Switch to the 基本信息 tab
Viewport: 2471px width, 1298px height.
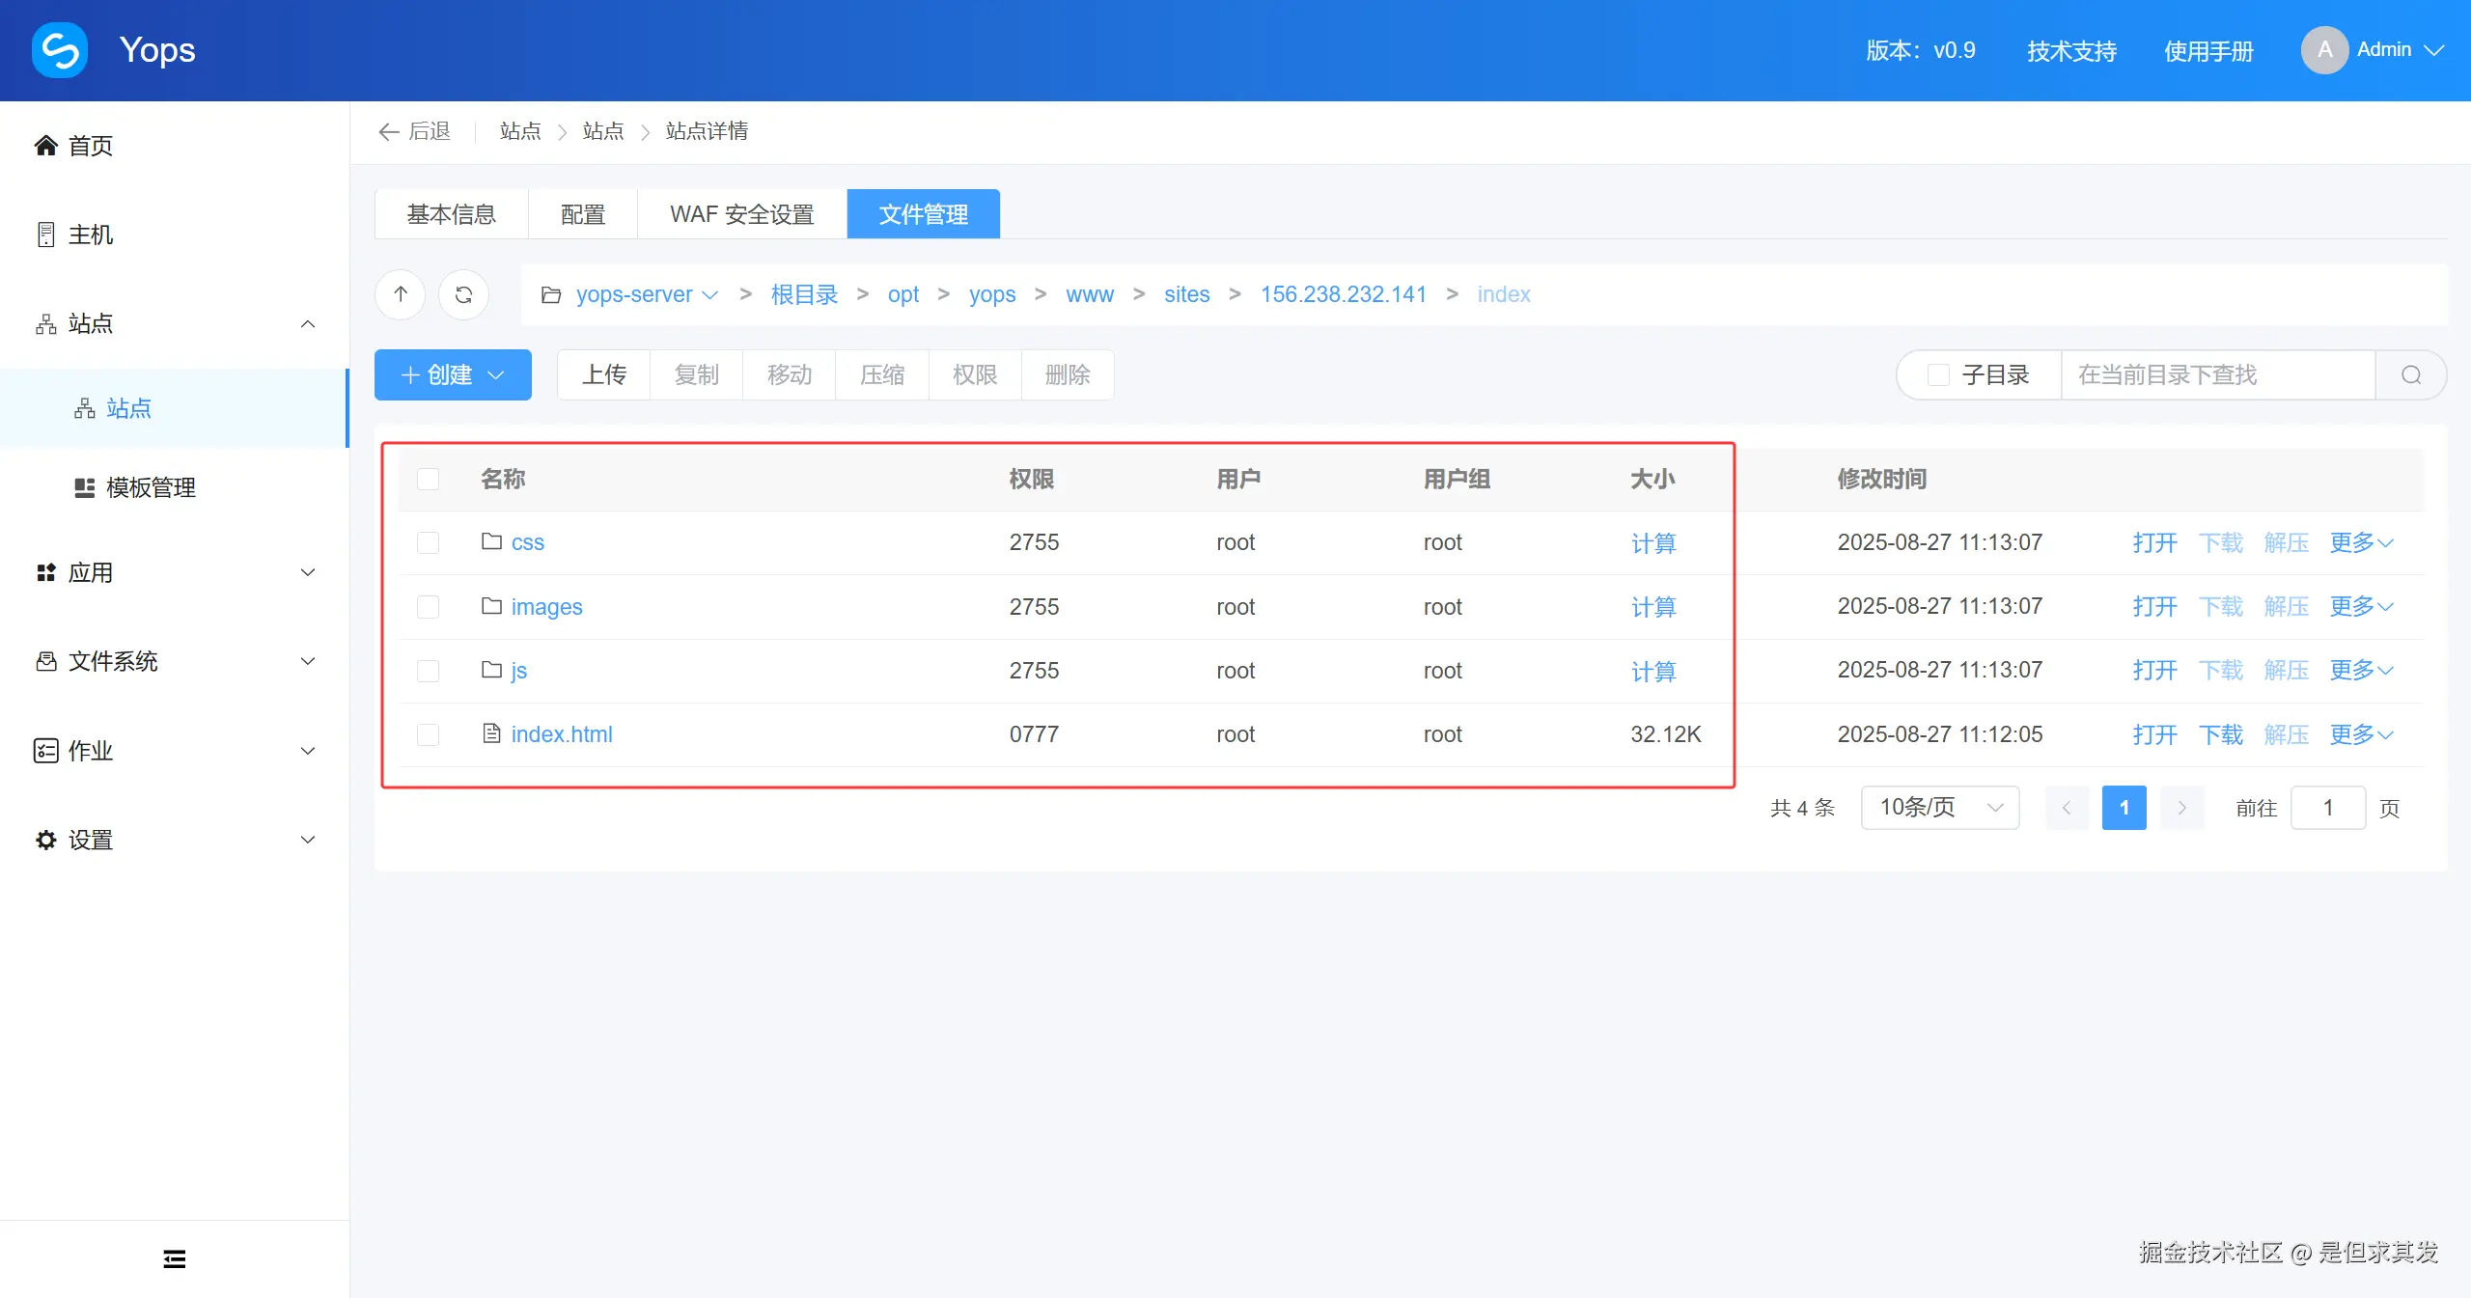[x=451, y=214]
